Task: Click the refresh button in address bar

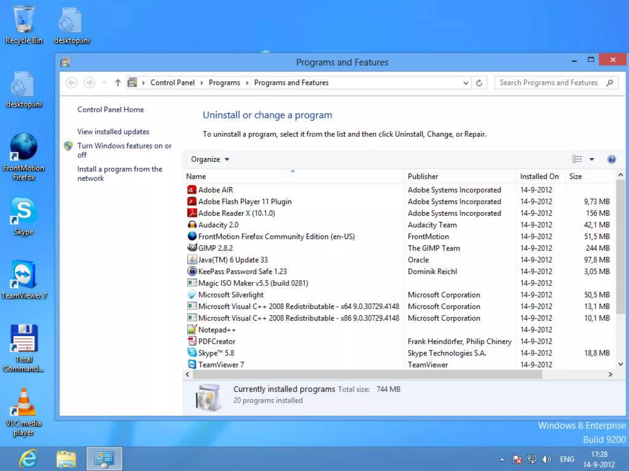Action: point(479,83)
